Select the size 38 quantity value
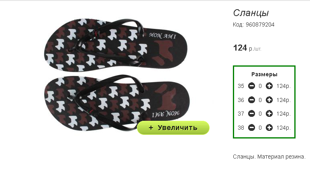Image resolution: width=310 pixels, height=173 pixels. (x=260, y=128)
